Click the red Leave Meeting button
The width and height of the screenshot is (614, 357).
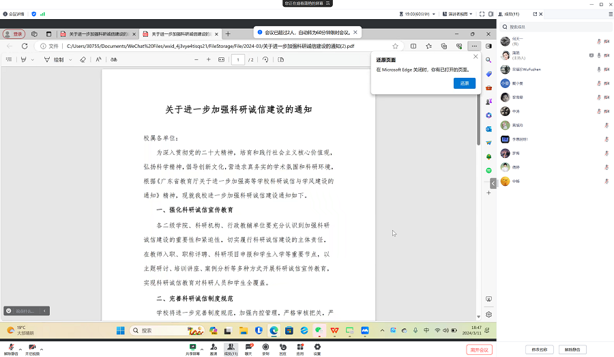coord(479,349)
